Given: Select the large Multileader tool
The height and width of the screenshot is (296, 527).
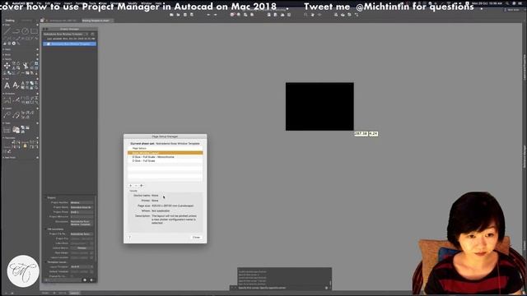Looking at the screenshot, I should coord(7,115).
